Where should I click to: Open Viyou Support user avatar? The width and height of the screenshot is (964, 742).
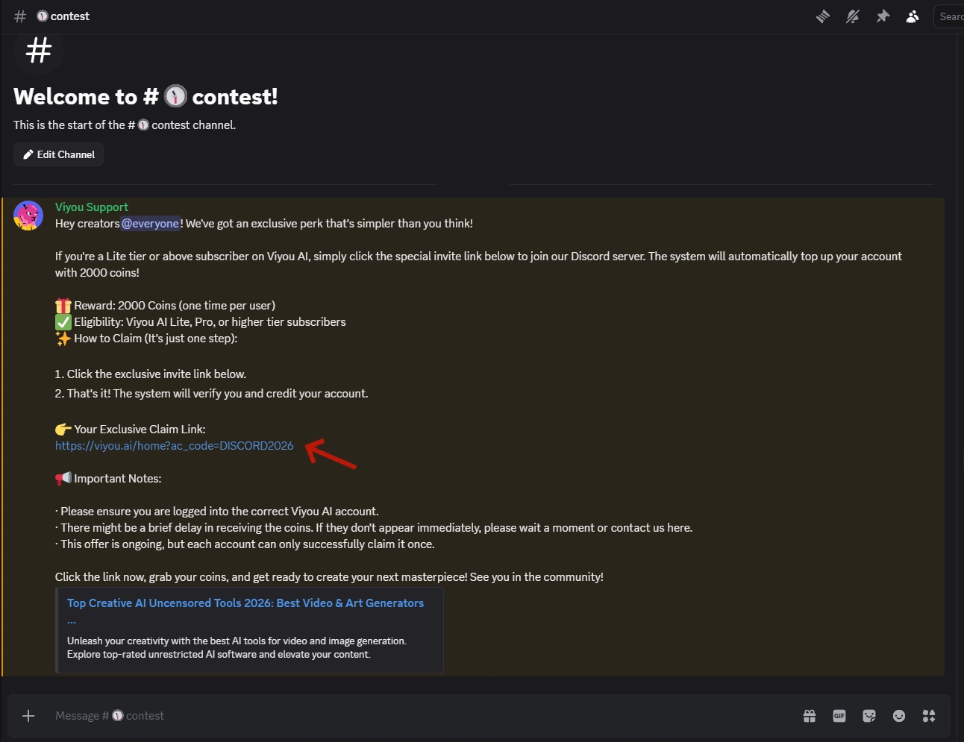coord(28,216)
